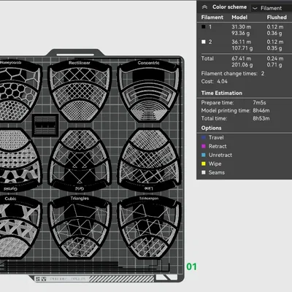Image resolution: width=292 pixels, height=292 pixels.
Task: Toggle Unretract markers visibility
Action: (x=204, y=155)
